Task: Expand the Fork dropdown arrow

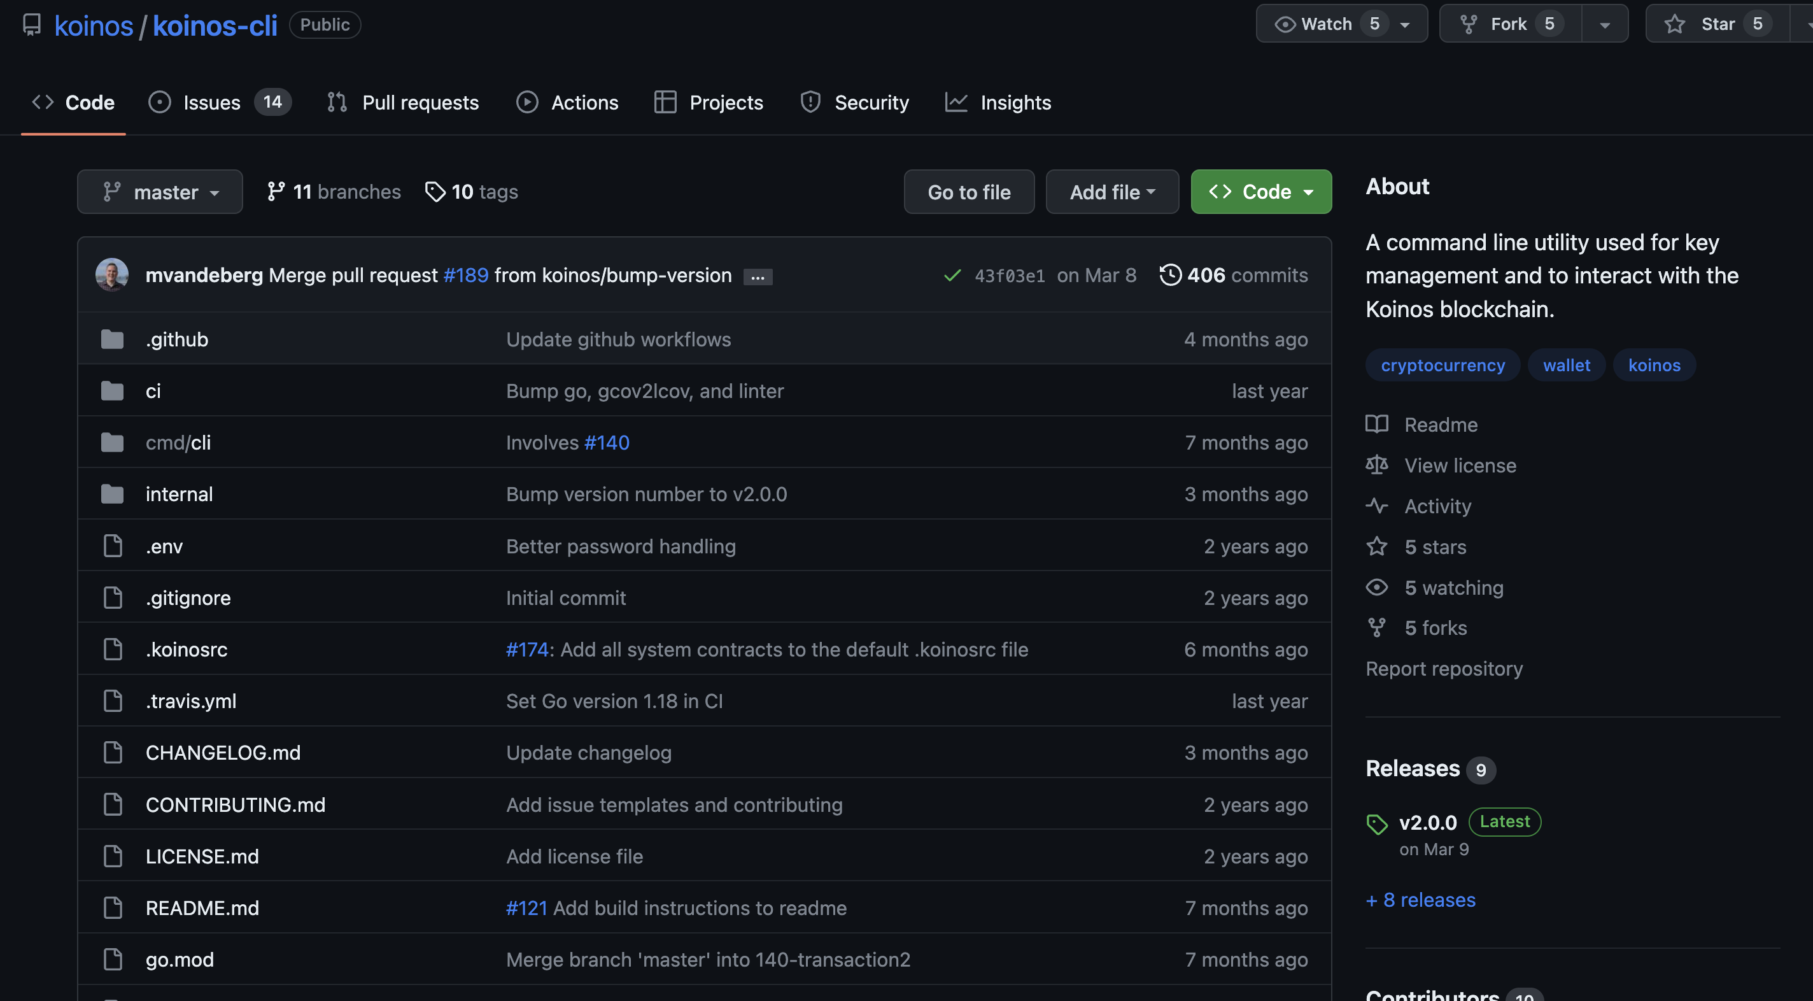Action: click(x=1605, y=24)
